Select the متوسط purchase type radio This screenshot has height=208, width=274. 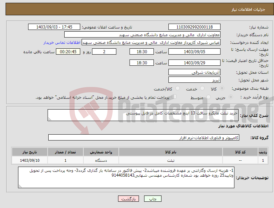pyautogui.click(x=208, y=97)
